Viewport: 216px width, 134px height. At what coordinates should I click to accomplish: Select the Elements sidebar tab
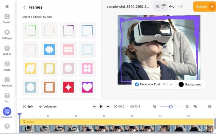coord(7,113)
